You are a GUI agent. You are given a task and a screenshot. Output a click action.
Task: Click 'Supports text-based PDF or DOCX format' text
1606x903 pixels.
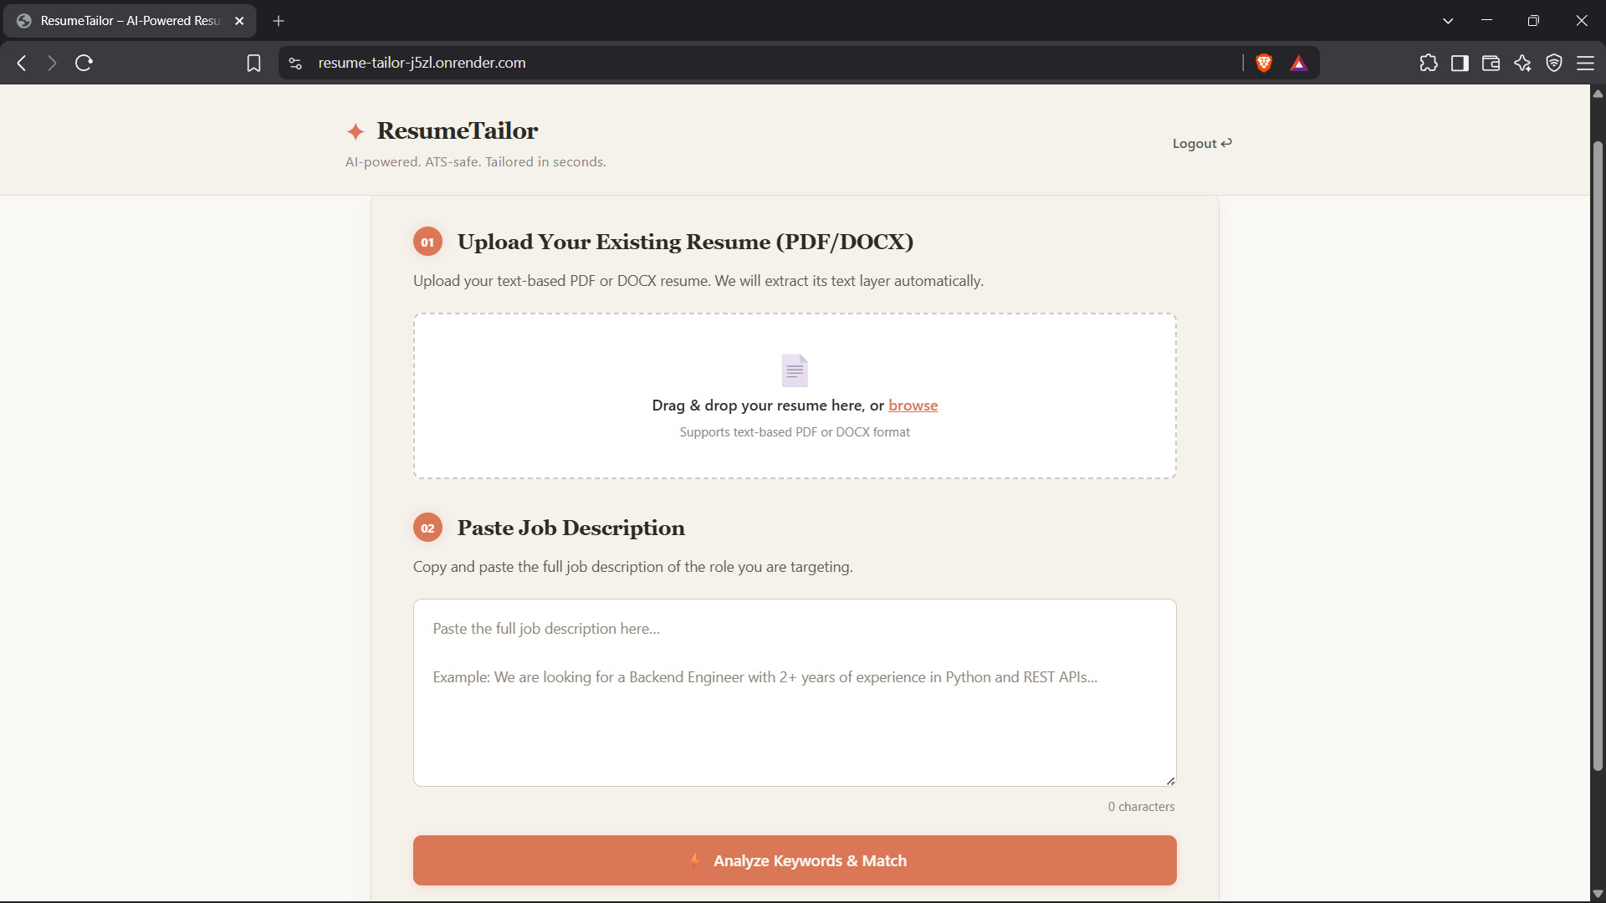click(795, 432)
